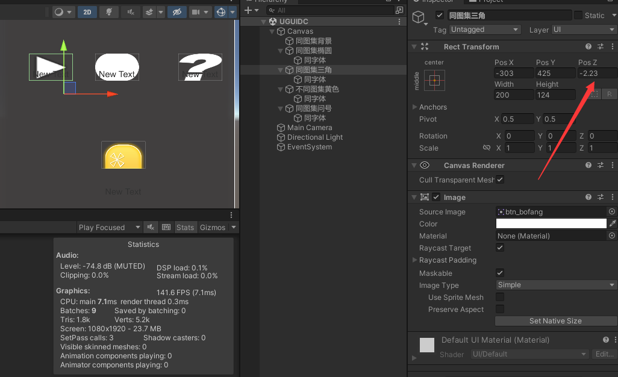Open Tag dropdown Untagged
This screenshot has width=618, height=377.
(x=485, y=30)
